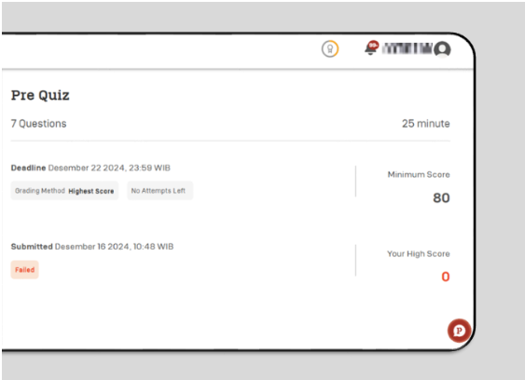The height and width of the screenshot is (380, 525).
Task: Click the Submitted Desember 16 2024 text
Action: click(x=92, y=247)
